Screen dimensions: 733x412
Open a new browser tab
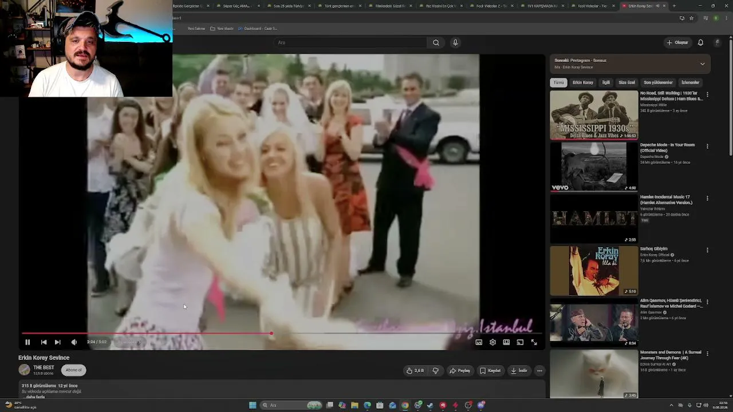pyautogui.click(x=674, y=6)
